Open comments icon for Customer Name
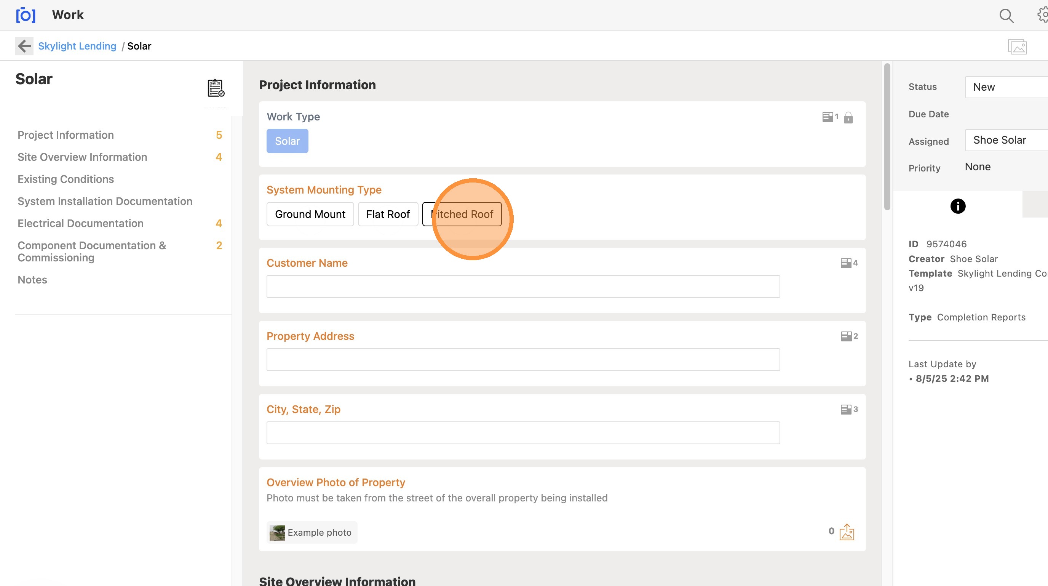Viewport: 1048px width, 586px height. tap(849, 263)
